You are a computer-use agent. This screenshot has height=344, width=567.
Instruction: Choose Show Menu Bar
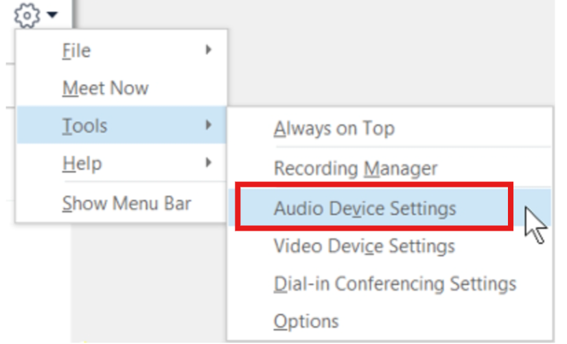pyautogui.click(x=121, y=203)
